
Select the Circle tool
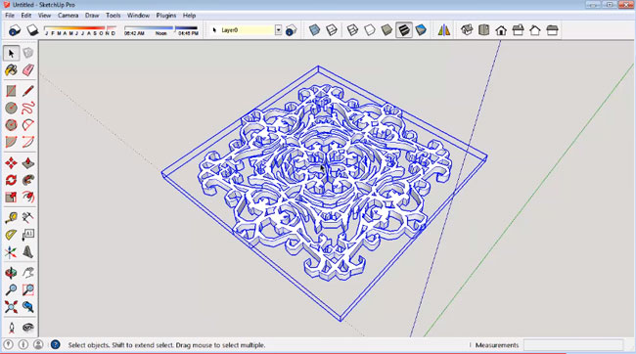coord(11,108)
